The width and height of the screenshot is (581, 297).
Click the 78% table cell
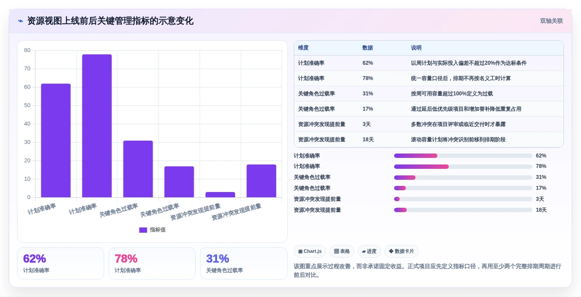click(368, 78)
